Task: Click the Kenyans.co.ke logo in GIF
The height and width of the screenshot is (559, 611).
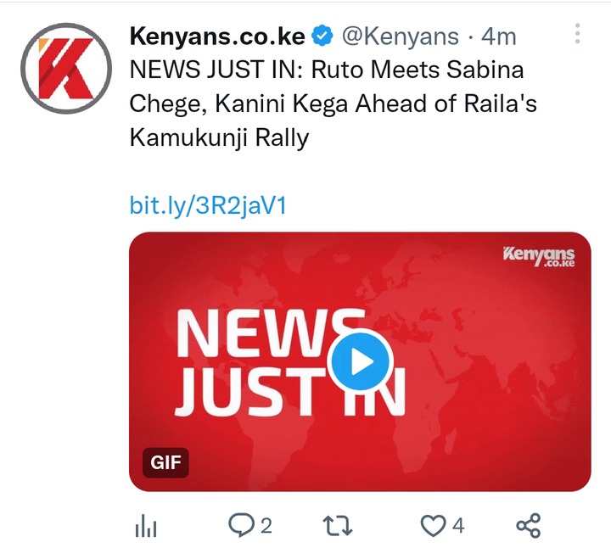Action: pos(539,256)
